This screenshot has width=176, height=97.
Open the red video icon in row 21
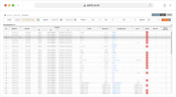tap(147, 85)
